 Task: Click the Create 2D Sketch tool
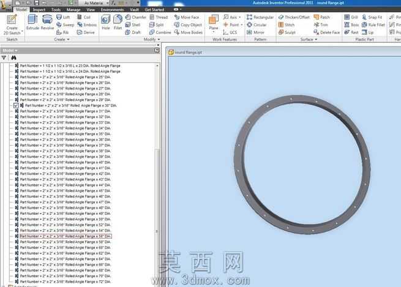(12, 24)
